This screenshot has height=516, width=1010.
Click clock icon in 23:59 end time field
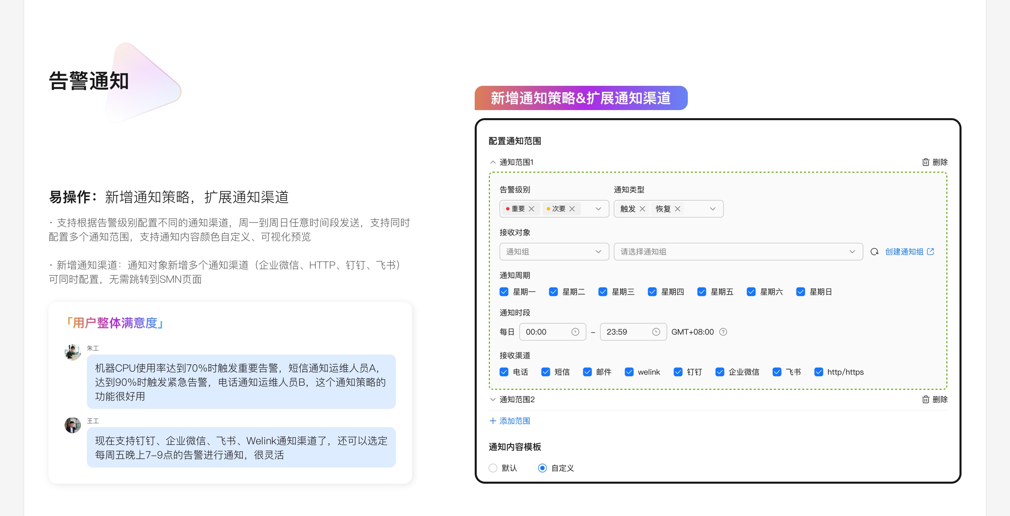(x=656, y=332)
